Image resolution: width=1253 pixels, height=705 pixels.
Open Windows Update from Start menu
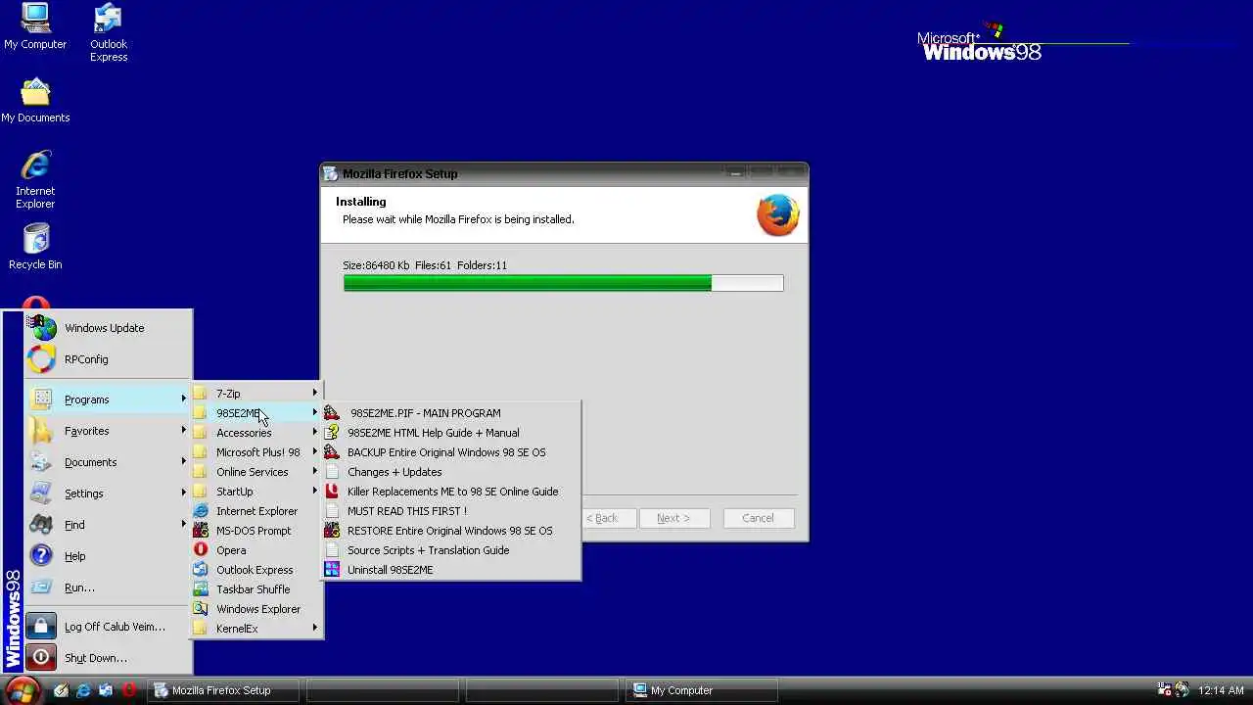108,328
